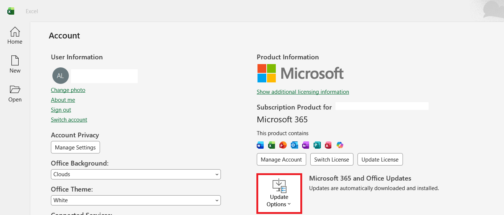This screenshot has height=215, width=504.
Task: Click the Access app icon
Action: click(328, 145)
